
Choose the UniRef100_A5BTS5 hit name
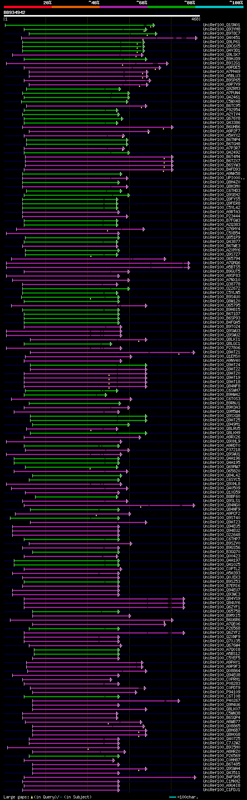(222, 267)
